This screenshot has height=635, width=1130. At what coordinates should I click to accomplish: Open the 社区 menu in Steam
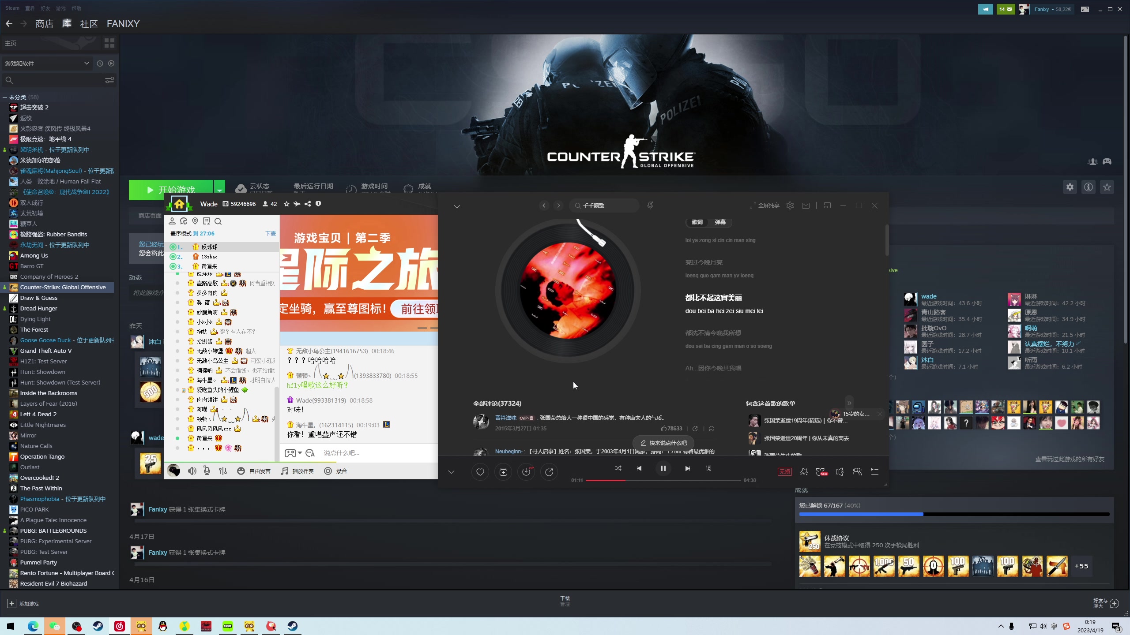coord(89,24)
